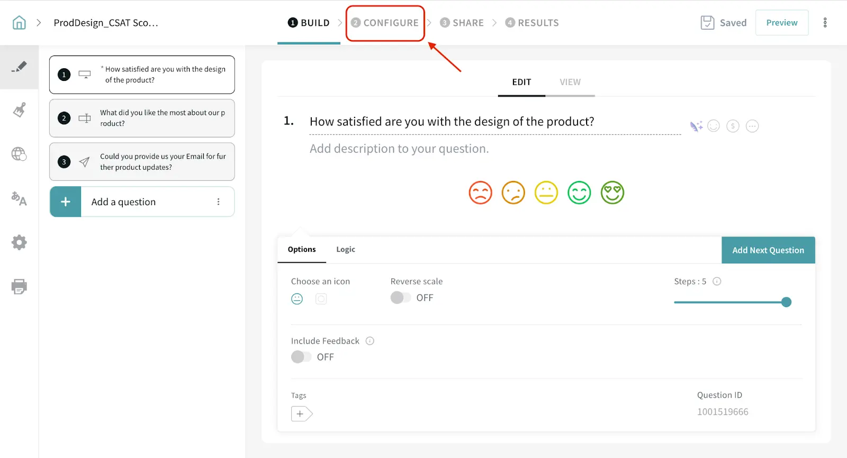Open the three-dot menu beside Add a question
Viewport: 847px width, 458px height.
(x=218, y=202)
